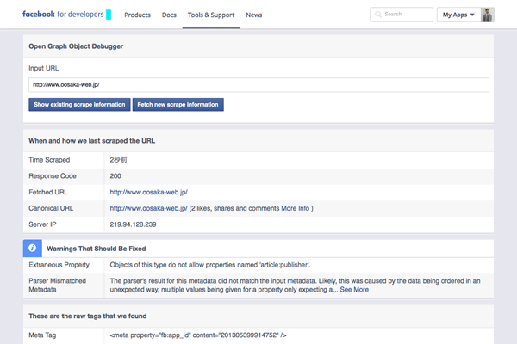Click the Meta Tag row label
The width and height of the screenshot is (517, 344).
(x=42, y=335)
